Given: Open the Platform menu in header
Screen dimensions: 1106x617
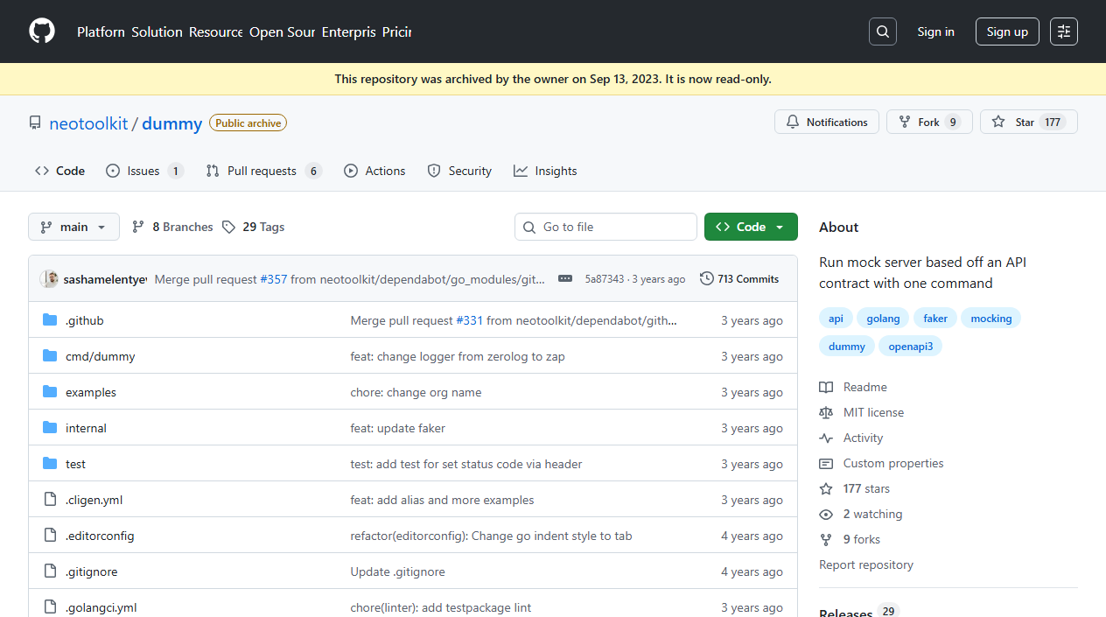Looking at the screenshot, I should (x=101, y=32).
